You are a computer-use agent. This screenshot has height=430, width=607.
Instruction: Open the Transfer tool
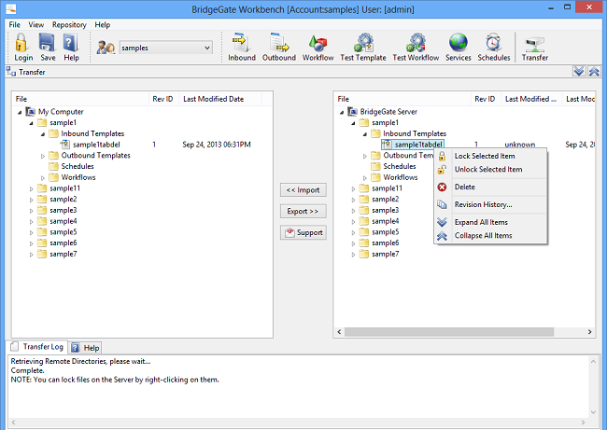pyautogui.click(x=534, y=48)
